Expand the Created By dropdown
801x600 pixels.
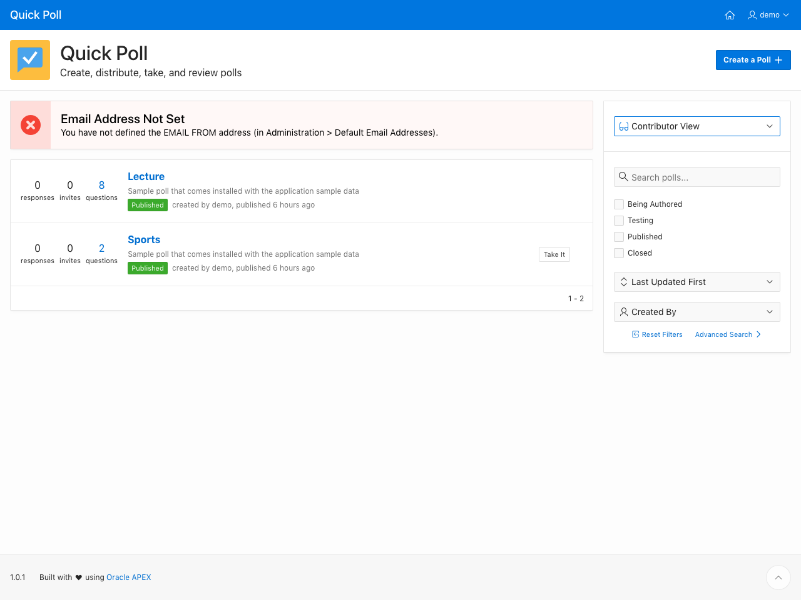tap(696, 312)
